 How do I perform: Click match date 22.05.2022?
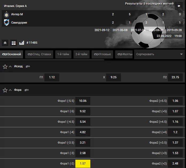164,36
